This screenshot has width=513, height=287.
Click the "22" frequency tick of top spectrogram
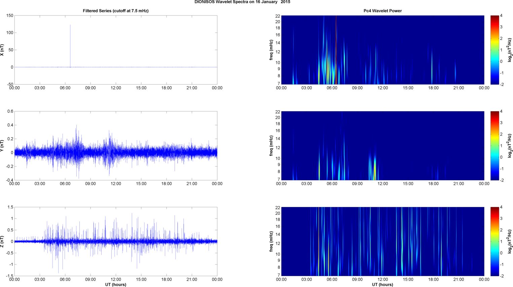point(278,16)
